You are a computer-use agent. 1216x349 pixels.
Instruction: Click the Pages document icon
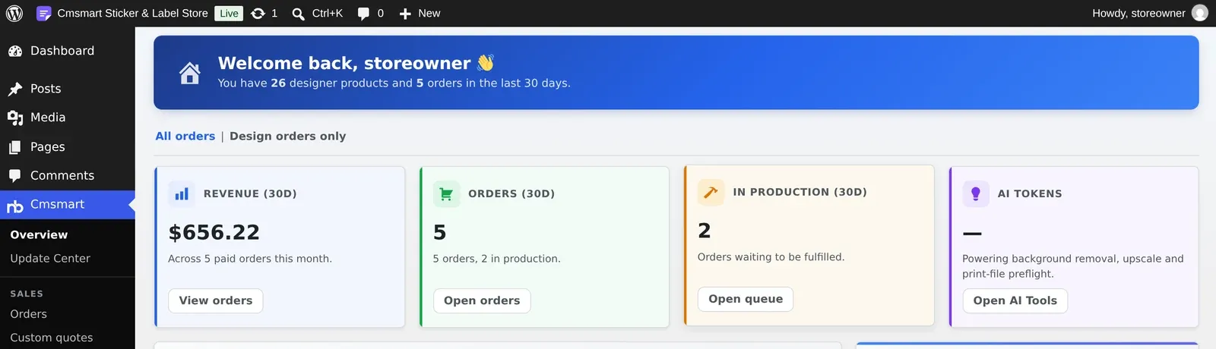point(15,147)
